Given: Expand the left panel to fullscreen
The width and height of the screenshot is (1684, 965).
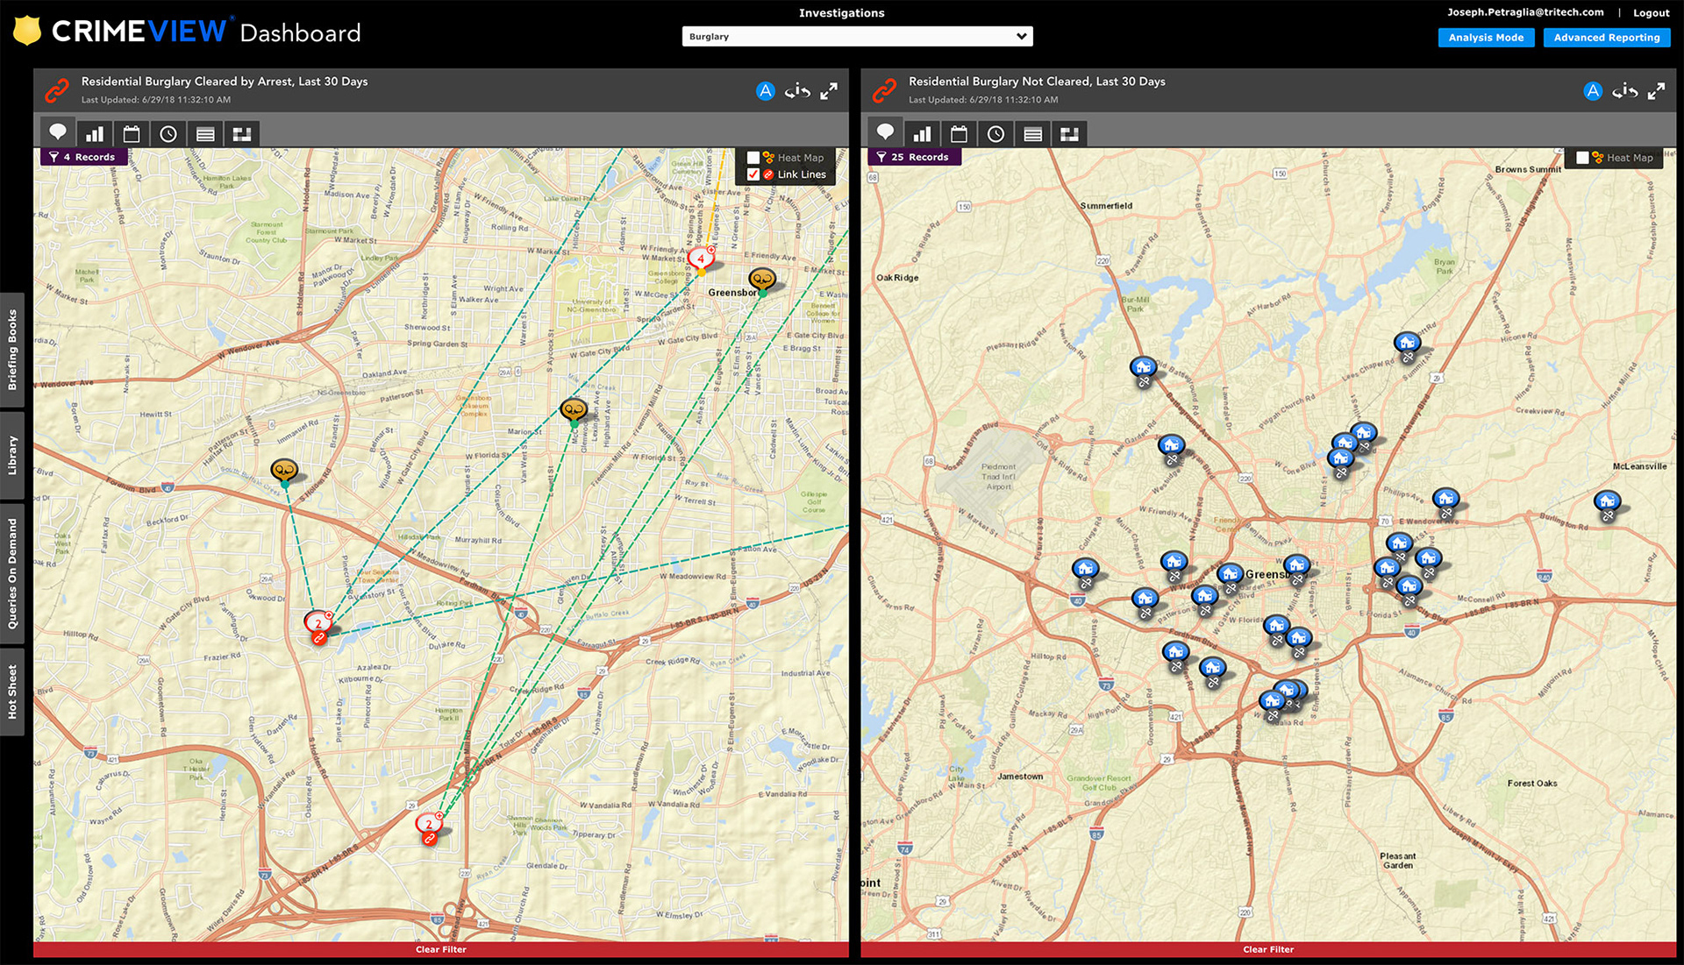Looking at the screenshot, I should (x=829, y=91).
